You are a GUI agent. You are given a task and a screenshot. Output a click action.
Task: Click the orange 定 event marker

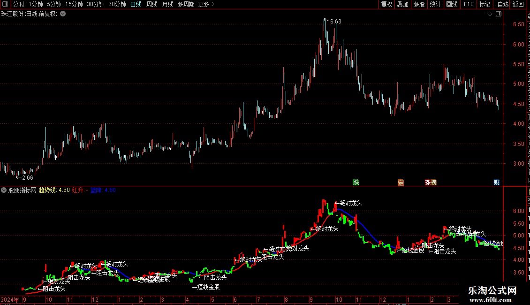click(401, 183)
